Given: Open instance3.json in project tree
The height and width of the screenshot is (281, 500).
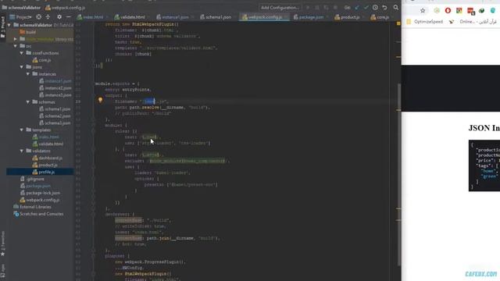Looking at the screenshot, I should click(55, 95).
